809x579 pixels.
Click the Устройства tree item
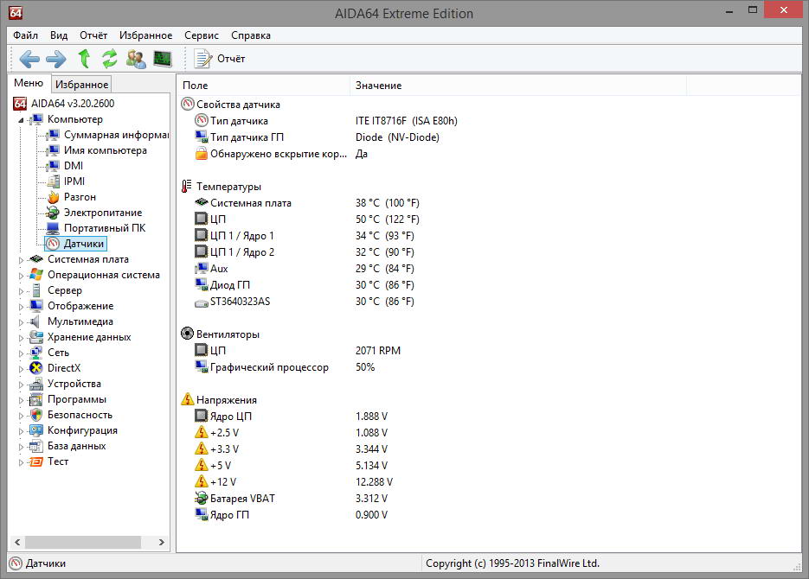(x=74, y=384)
